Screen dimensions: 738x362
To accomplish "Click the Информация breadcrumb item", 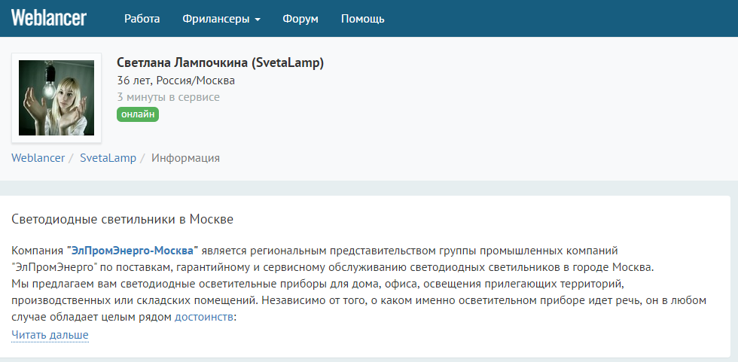I will (185, 158).
